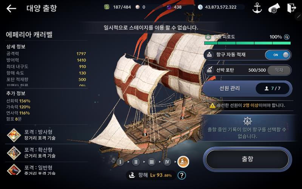
Task: Toggle 항구 자동 적재 switch off
Action: (278, 55)
